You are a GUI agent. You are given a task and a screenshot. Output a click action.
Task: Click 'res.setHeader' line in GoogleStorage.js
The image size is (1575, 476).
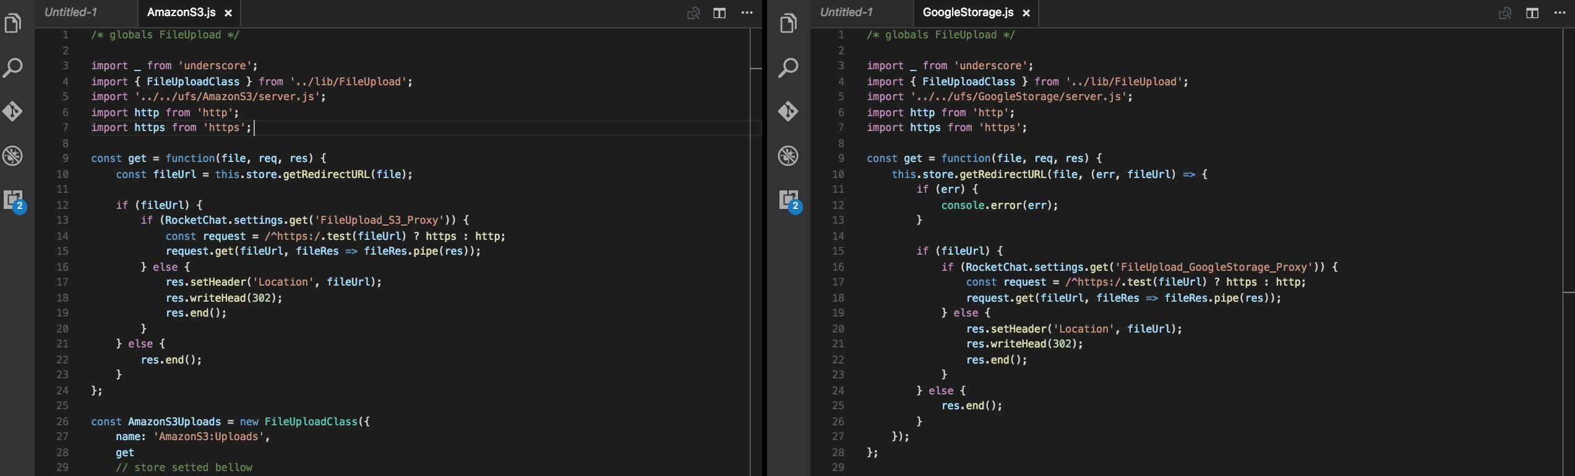(x=1074, y=329)
